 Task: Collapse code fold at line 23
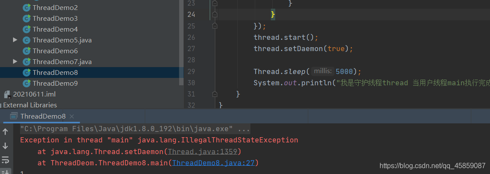215,3
